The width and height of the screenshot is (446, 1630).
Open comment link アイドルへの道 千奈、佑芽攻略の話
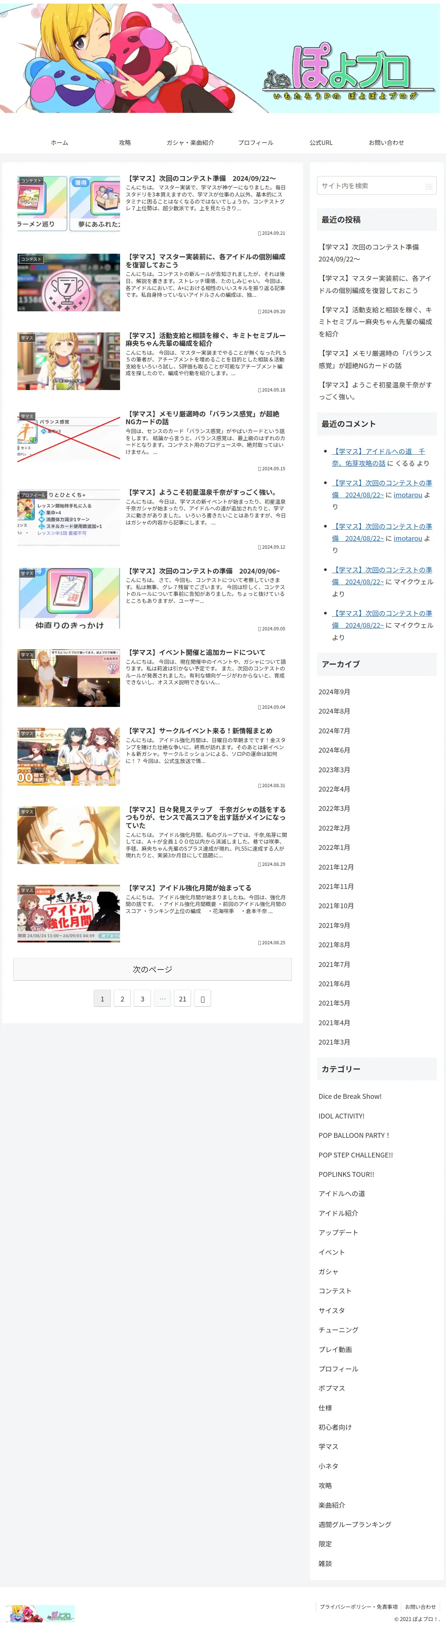tap(378, 457)
